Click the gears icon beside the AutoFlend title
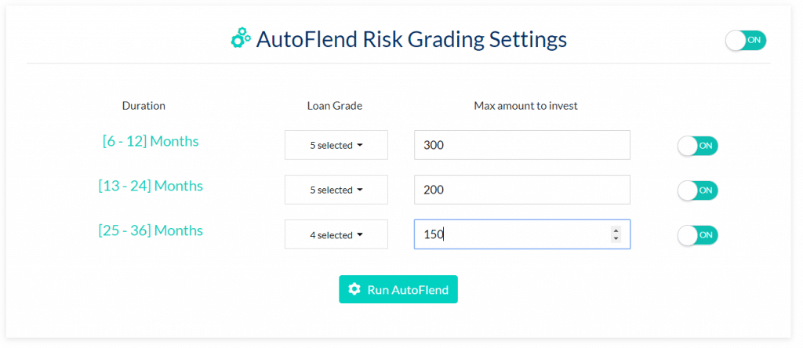Viewport: 803px width, 348px height. coord(241,38)
